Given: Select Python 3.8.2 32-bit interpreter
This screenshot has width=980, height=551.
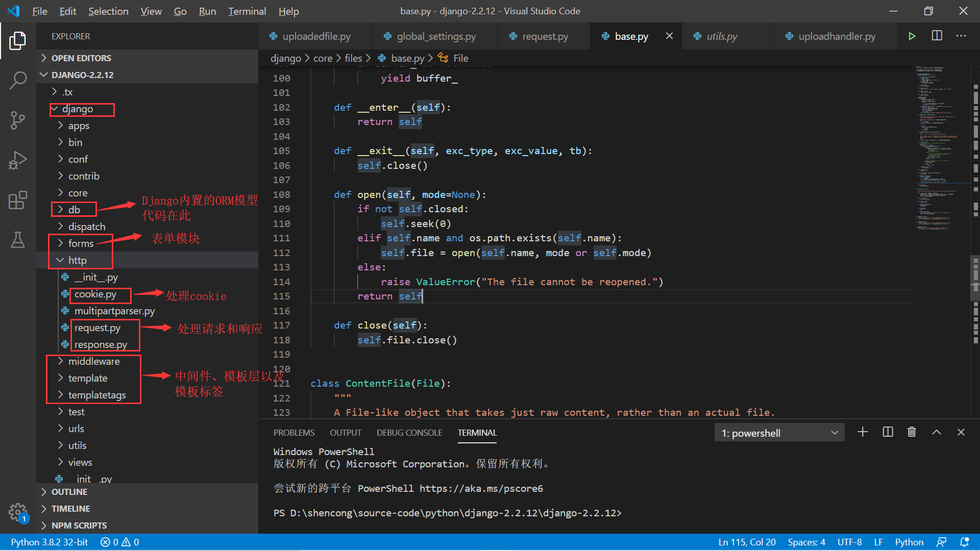Looking at the screenshot, I should point(50,542).
